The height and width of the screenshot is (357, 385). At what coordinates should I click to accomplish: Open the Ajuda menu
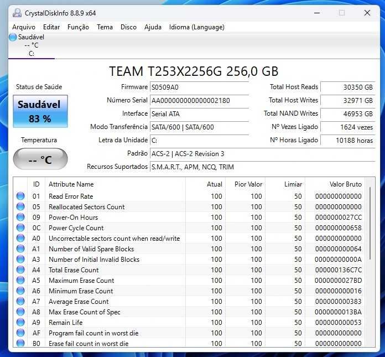pyautogui.click(x=153, y=27)
